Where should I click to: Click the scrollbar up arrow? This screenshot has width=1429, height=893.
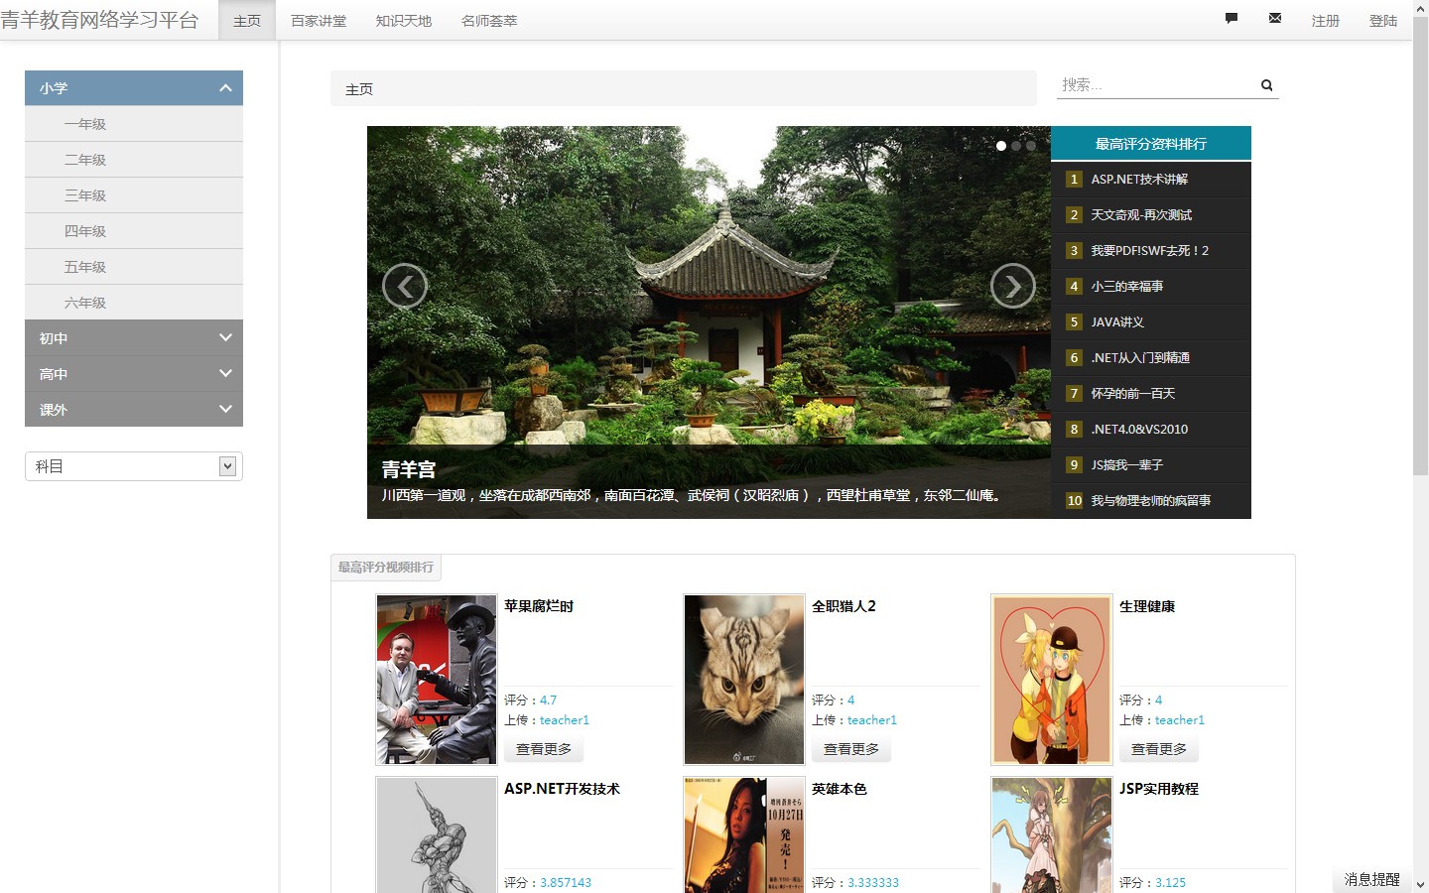click(1420, 9)
